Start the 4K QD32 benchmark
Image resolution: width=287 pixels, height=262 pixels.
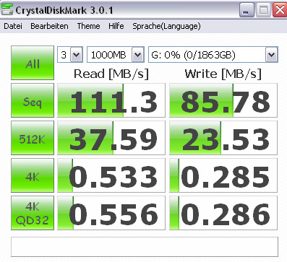click(x=33, y=213)
